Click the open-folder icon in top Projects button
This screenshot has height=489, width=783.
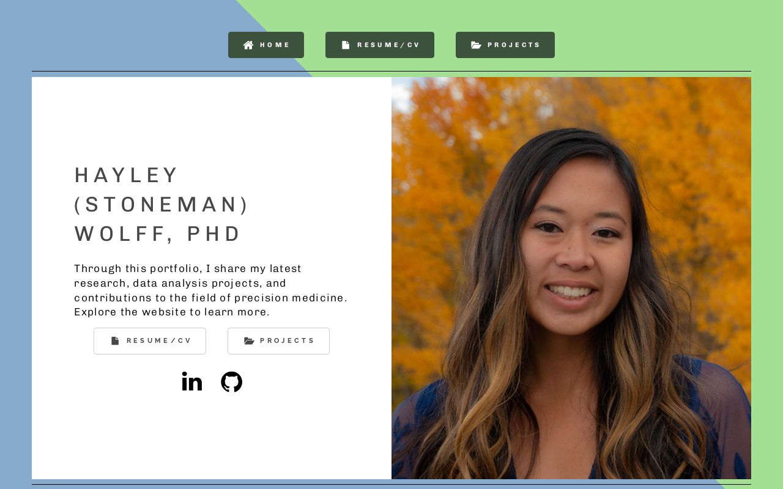(476, 45)
